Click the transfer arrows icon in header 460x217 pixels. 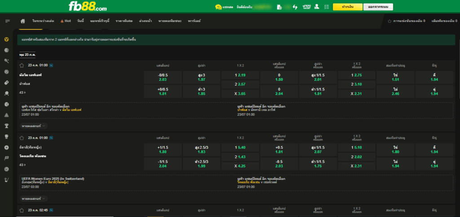point(295,7)
